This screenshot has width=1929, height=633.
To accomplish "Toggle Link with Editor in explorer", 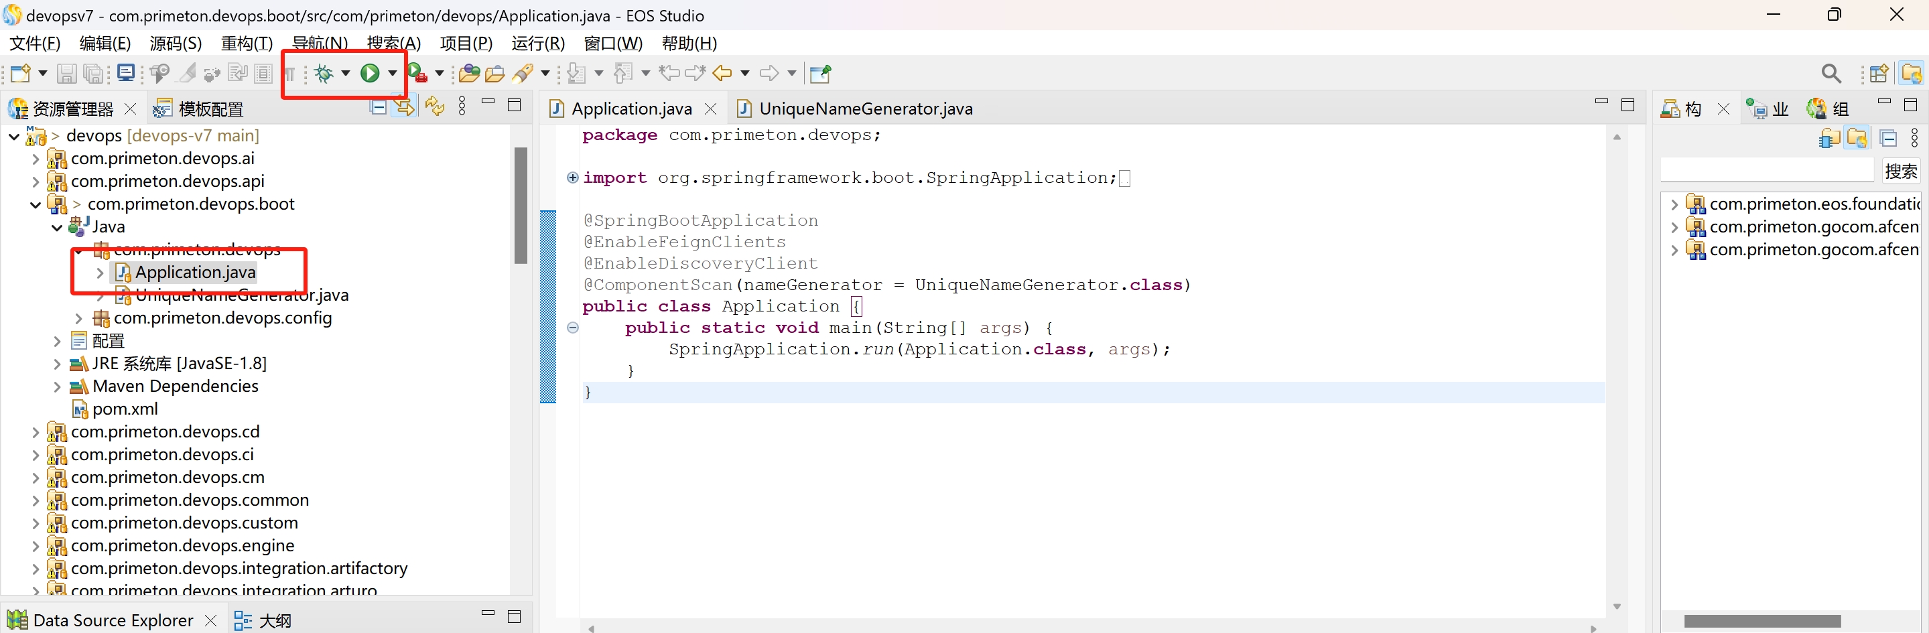I will click(405, 108).
